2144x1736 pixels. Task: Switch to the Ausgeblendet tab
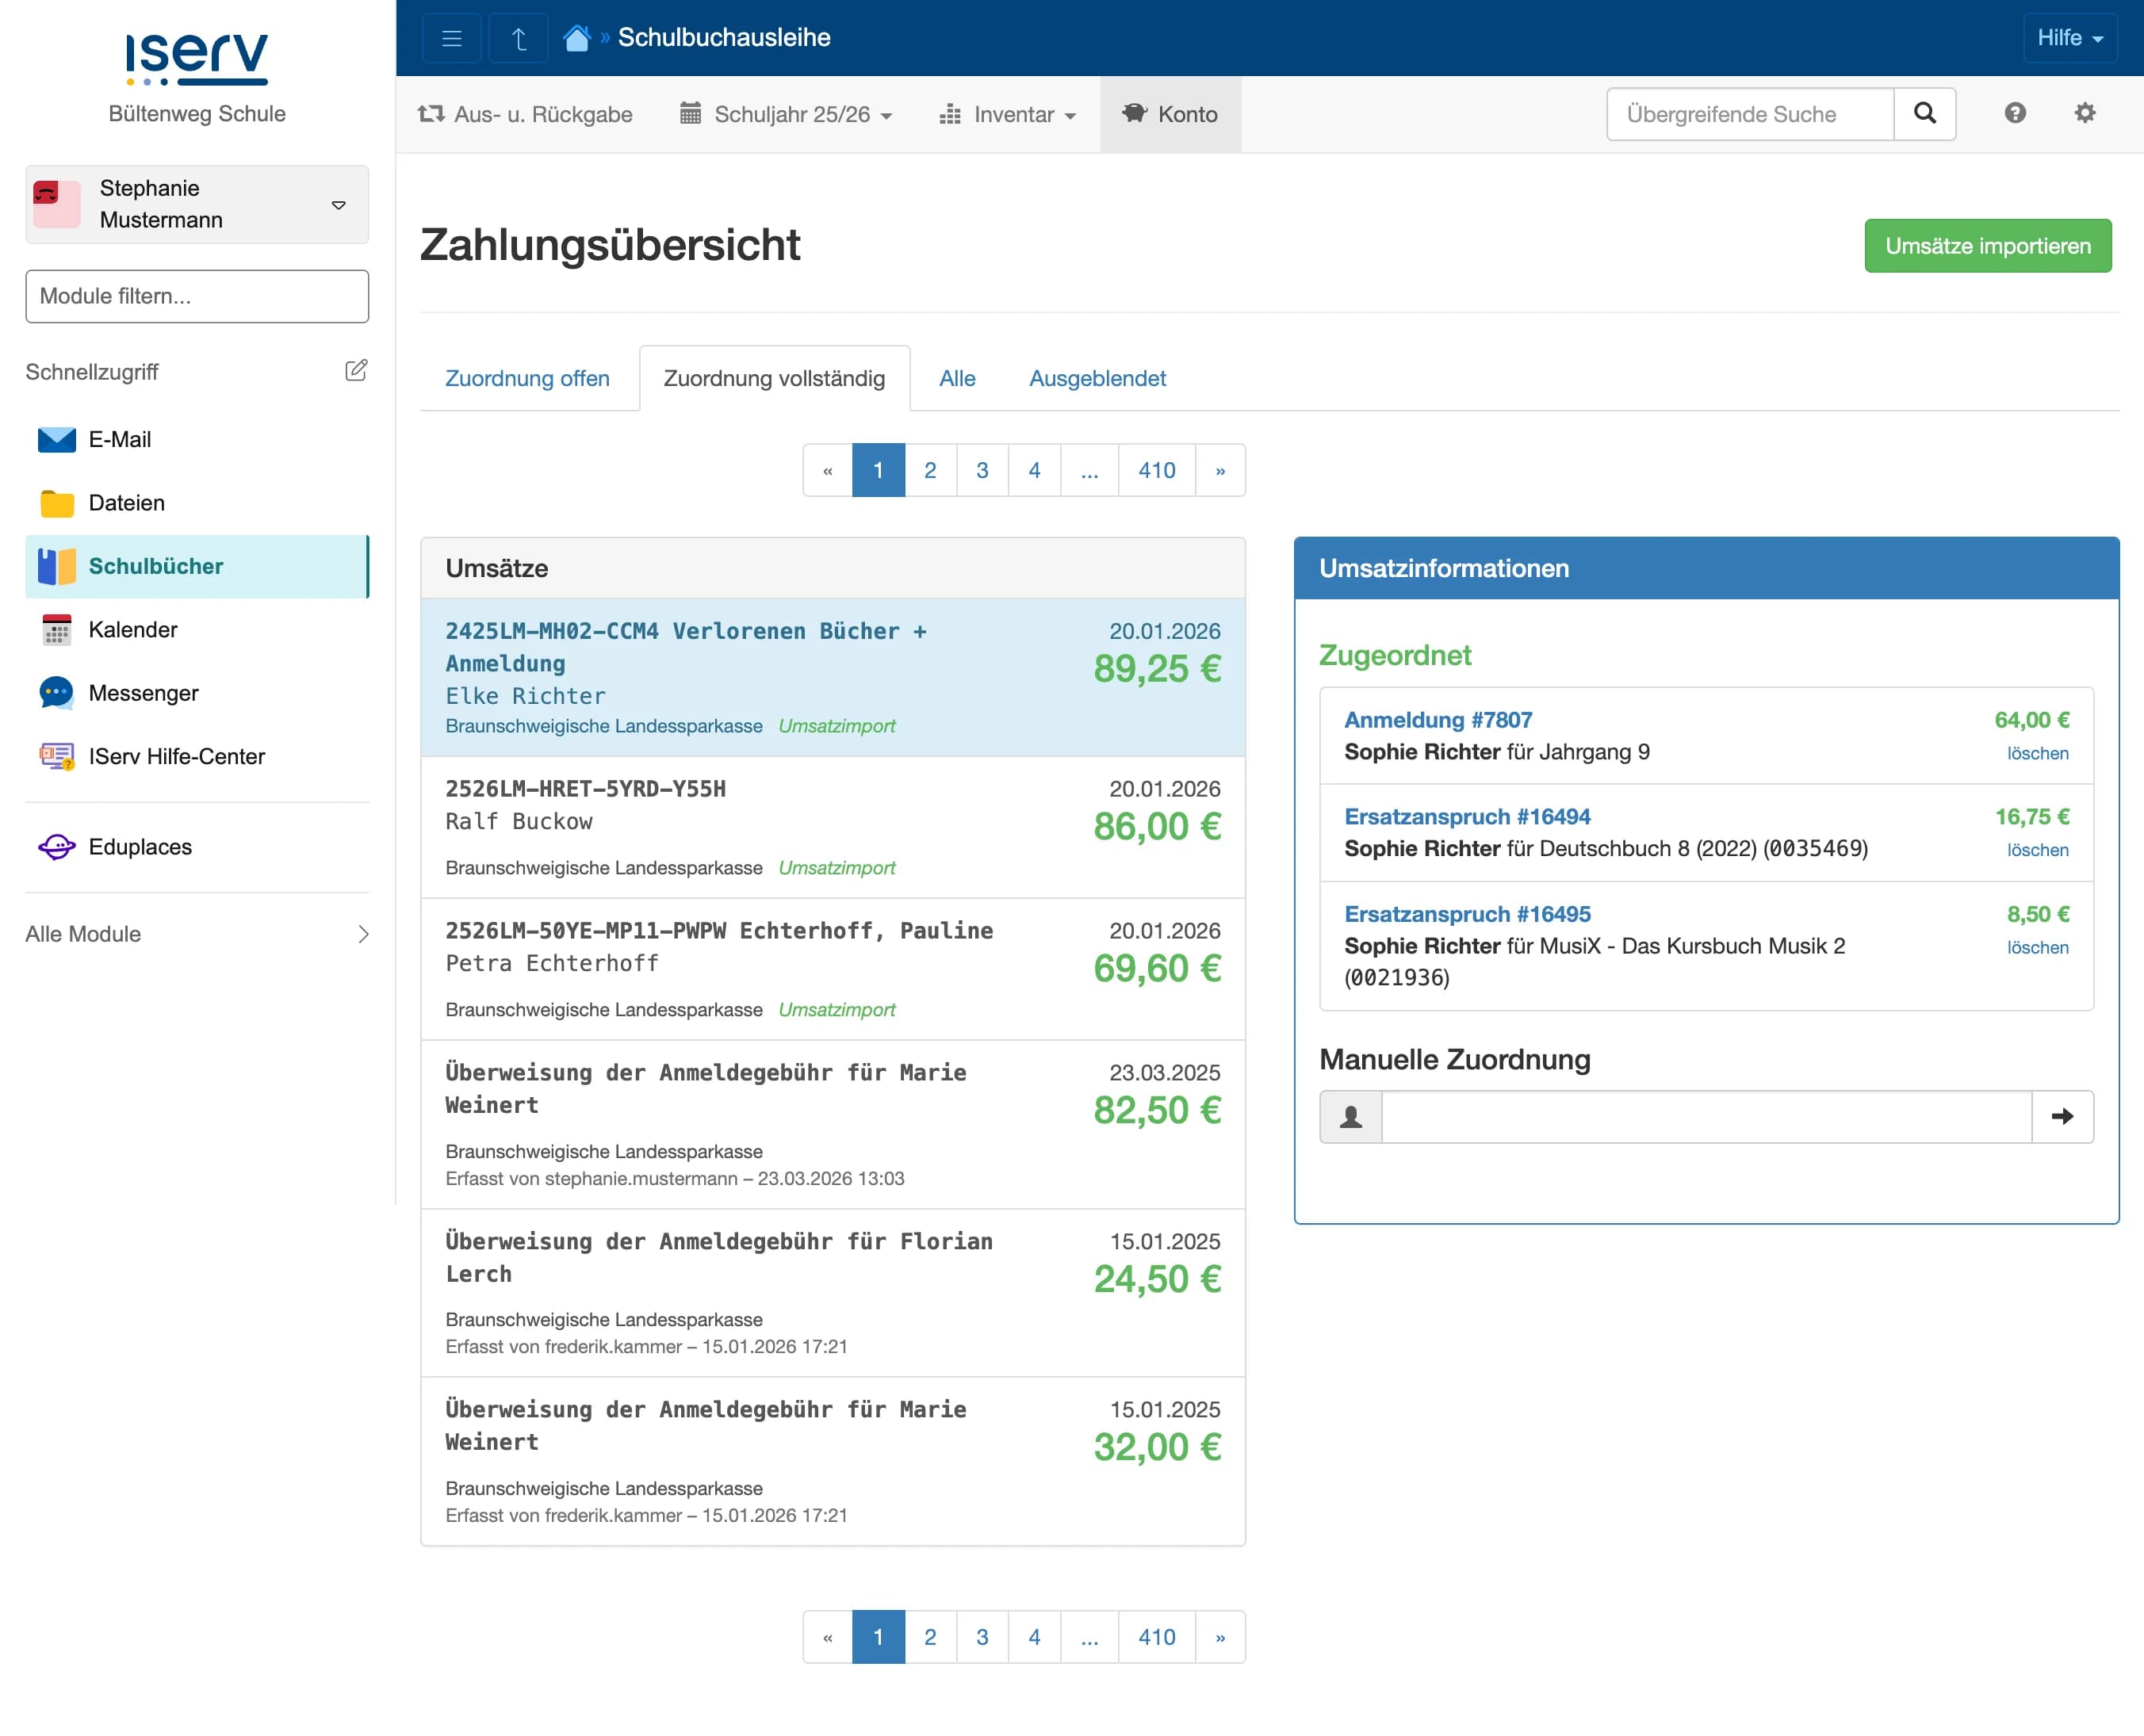click(1097, 378)
